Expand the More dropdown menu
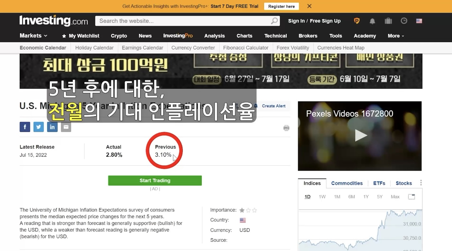Viewport: 452px width, 251px height. point(396,36)
